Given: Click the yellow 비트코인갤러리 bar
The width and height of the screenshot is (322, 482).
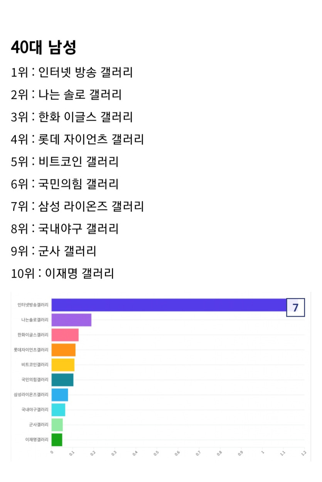Looking at the screenshot, I should click(x=63, y=365).
